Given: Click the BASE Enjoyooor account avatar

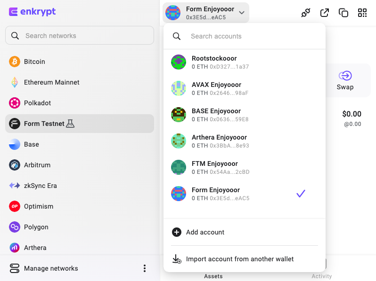Looking at the screenshot, I should pyautogui.click(x=179, y=115).
